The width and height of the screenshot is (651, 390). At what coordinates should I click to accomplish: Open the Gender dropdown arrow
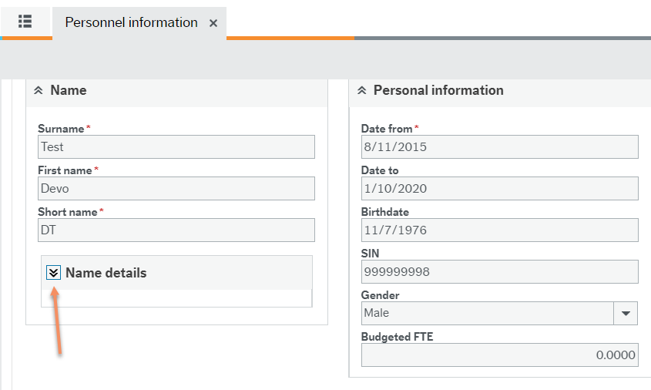(x=626, y=313)
